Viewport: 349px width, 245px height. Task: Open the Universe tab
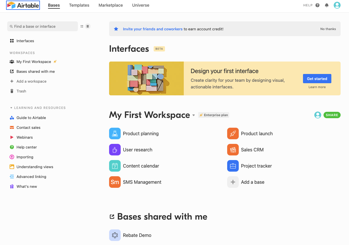tap(141, 5)
